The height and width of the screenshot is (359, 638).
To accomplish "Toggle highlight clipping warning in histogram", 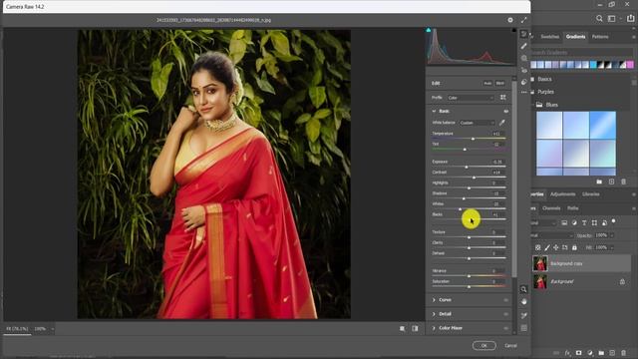I will 514,30.
